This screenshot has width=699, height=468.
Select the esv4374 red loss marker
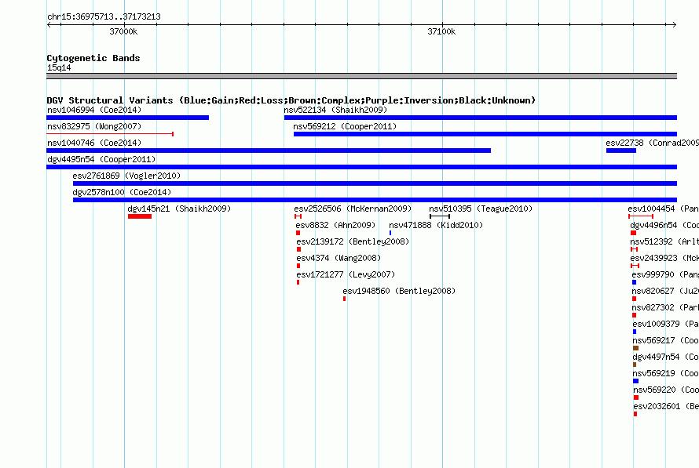(298, 266)
